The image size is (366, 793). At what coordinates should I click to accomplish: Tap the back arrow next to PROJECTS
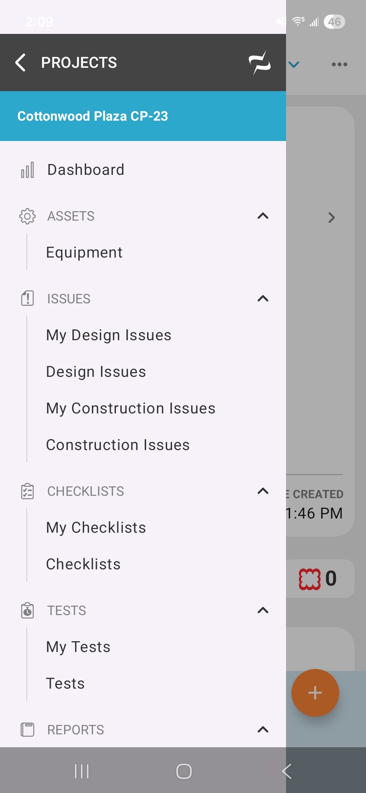coord(20,63)
